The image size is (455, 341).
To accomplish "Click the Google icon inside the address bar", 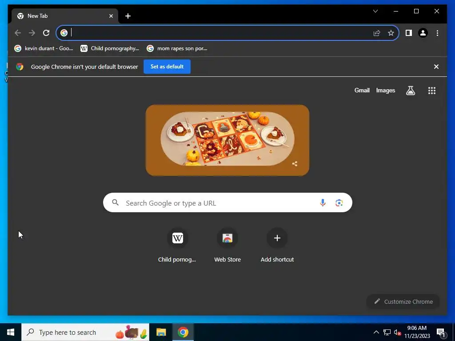I will pos(64,33).
